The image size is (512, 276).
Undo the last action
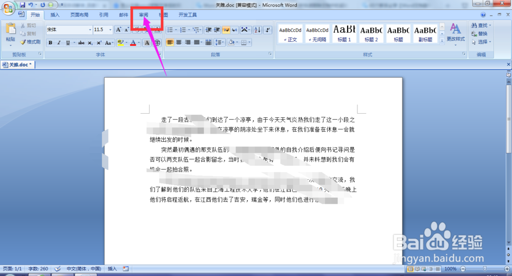point(31,5)
